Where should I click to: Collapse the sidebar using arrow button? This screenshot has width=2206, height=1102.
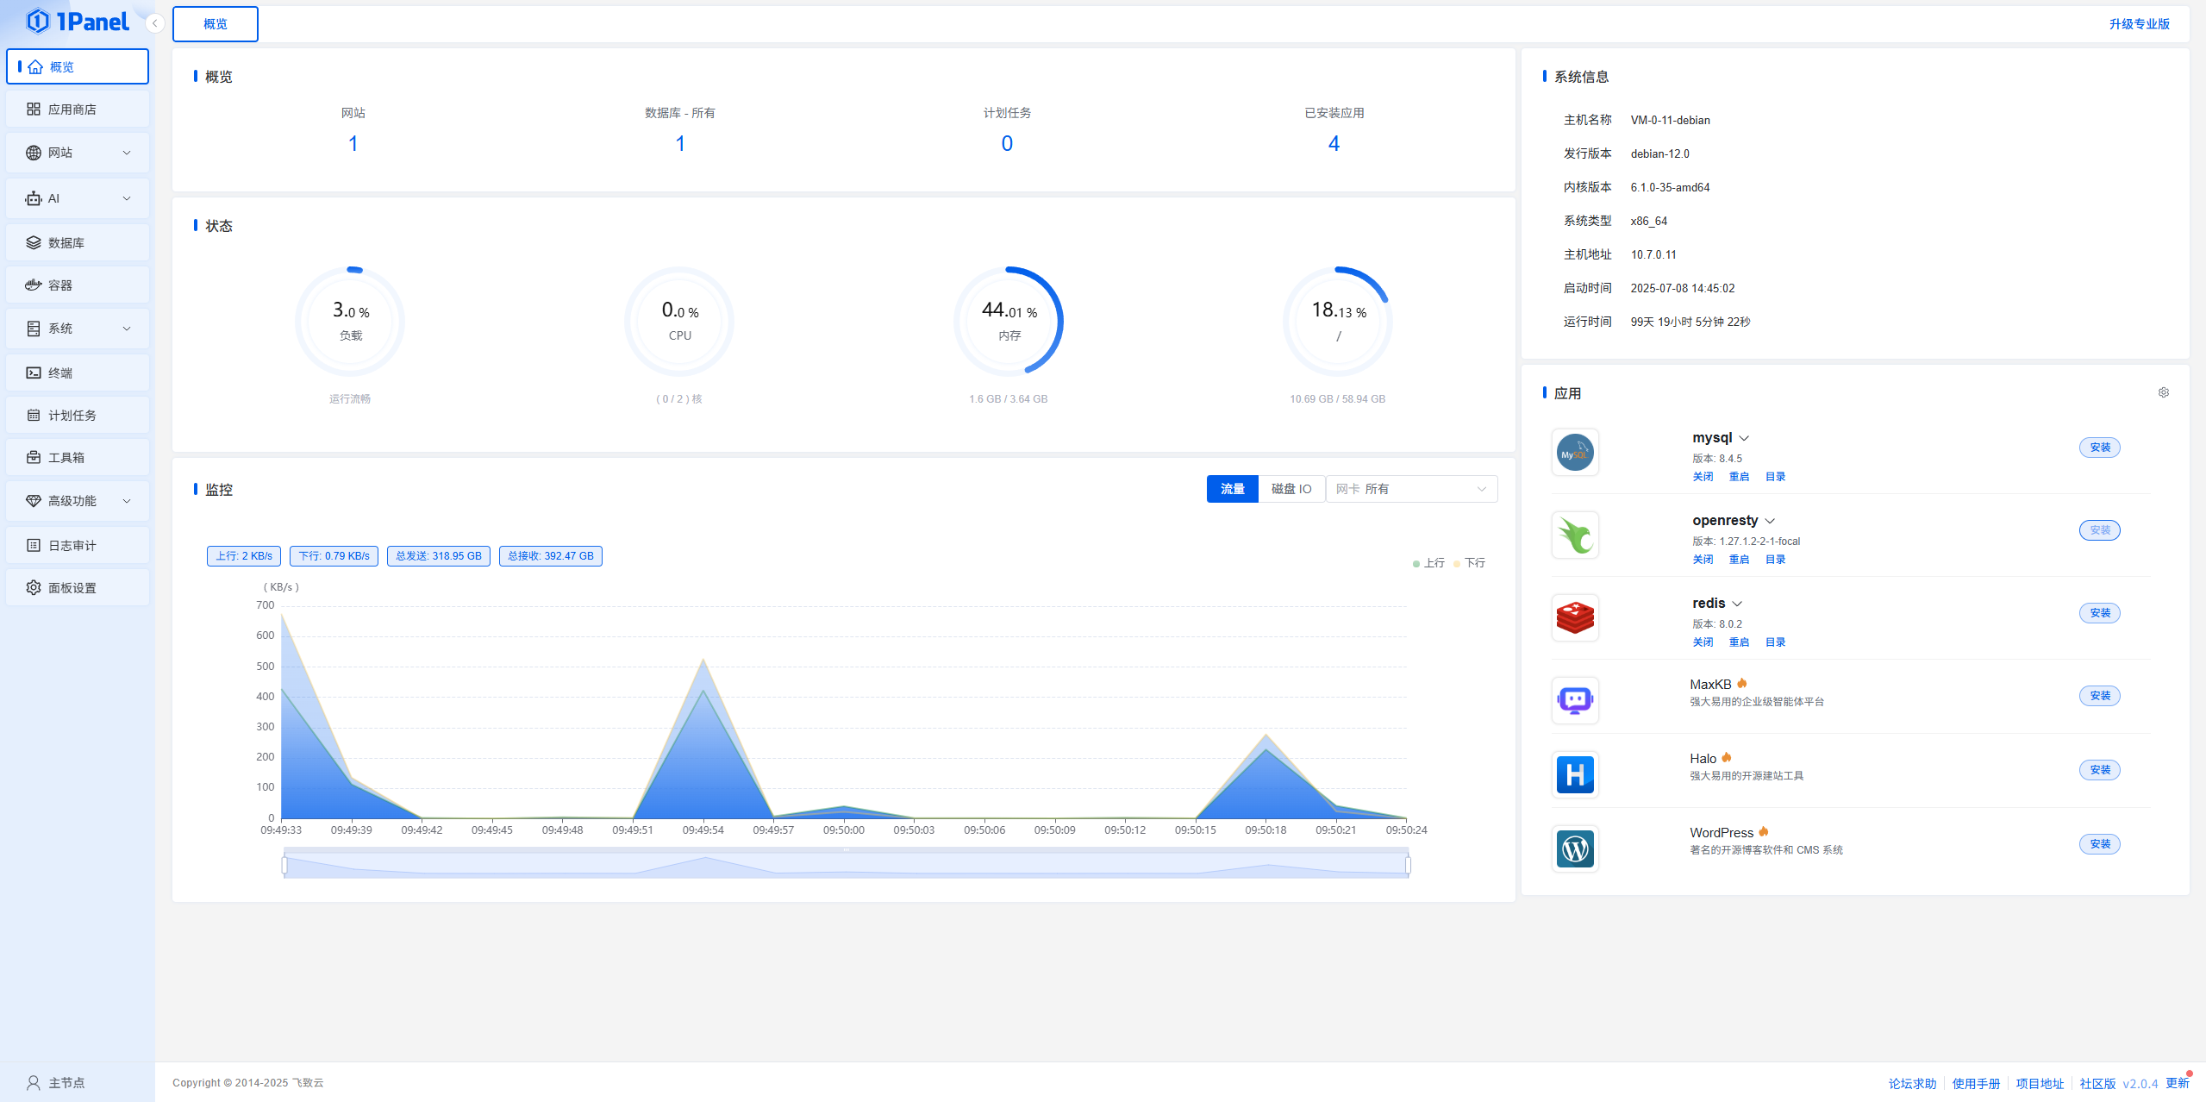[x=154, y=23]
